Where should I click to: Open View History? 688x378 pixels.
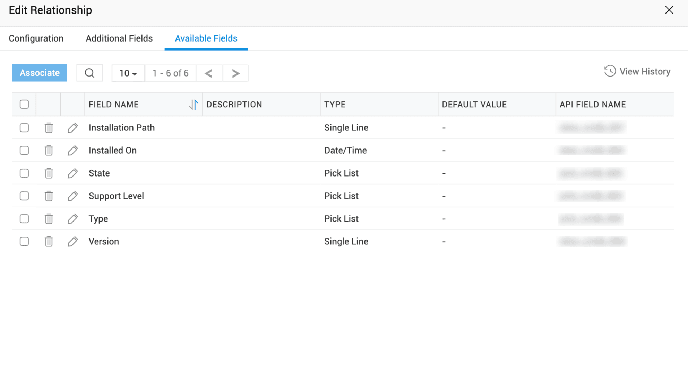point(637,71)
